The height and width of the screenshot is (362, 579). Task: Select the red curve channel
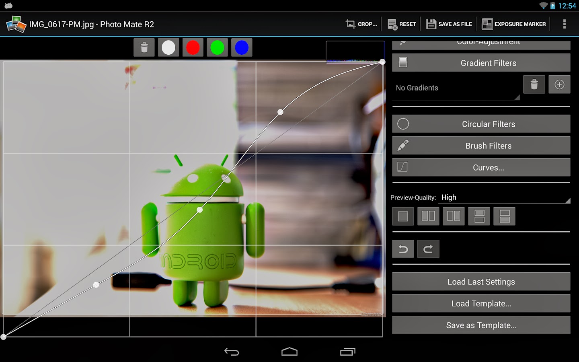193,47
